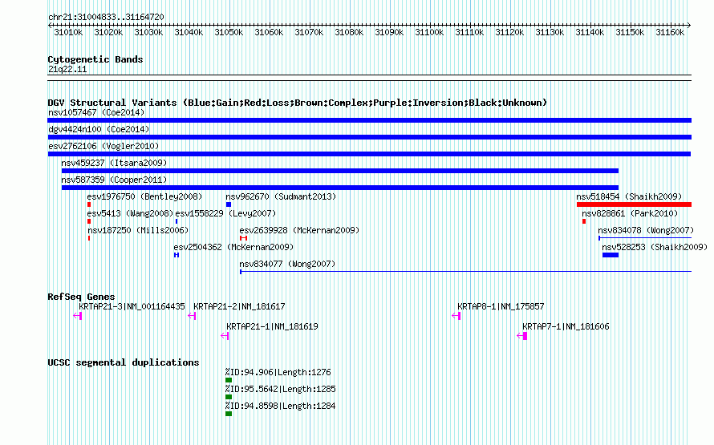This screenshot has width=714, height=445.
Task: Select the dgv4424n100 blue gain bar
Action: pyautogui.click(x=369, y=137)
